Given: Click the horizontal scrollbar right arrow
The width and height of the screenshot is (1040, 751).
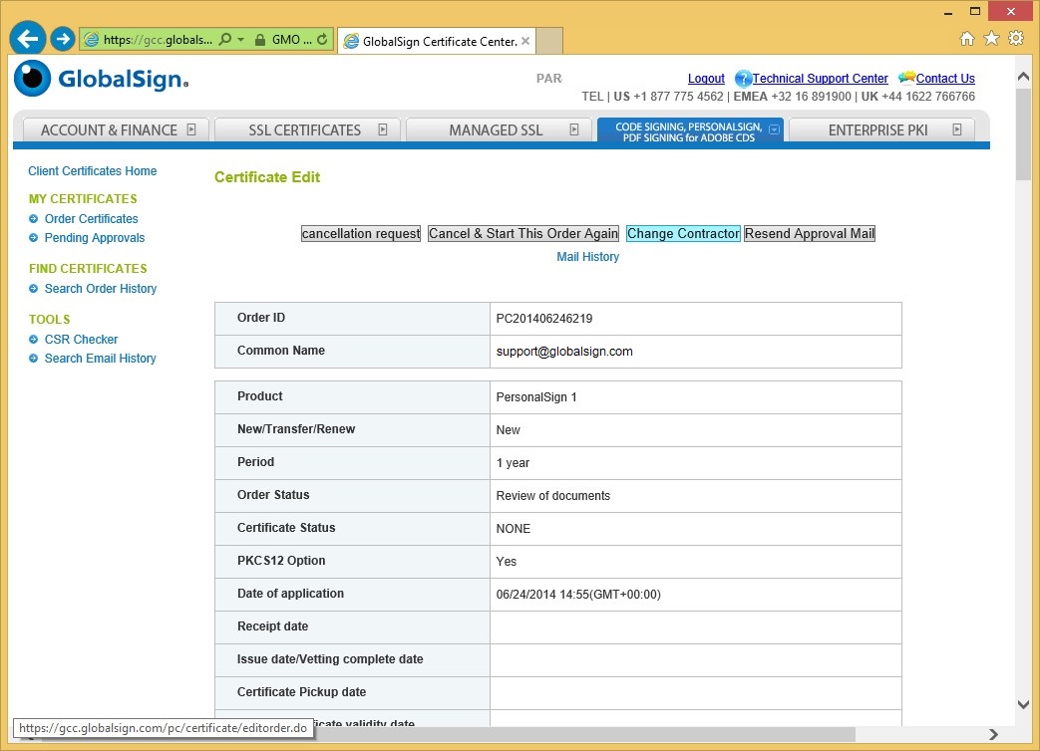Looking at the screenshot, I should point(993,734).
